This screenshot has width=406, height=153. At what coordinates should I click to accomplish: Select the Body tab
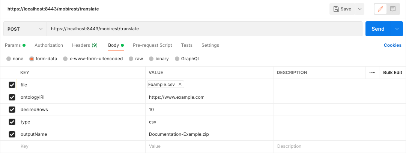[116, 45]
